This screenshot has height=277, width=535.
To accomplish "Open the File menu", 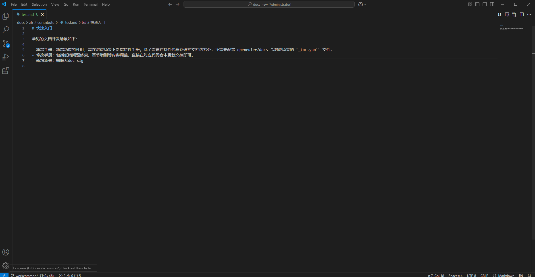I will click(x=14, y=4).
